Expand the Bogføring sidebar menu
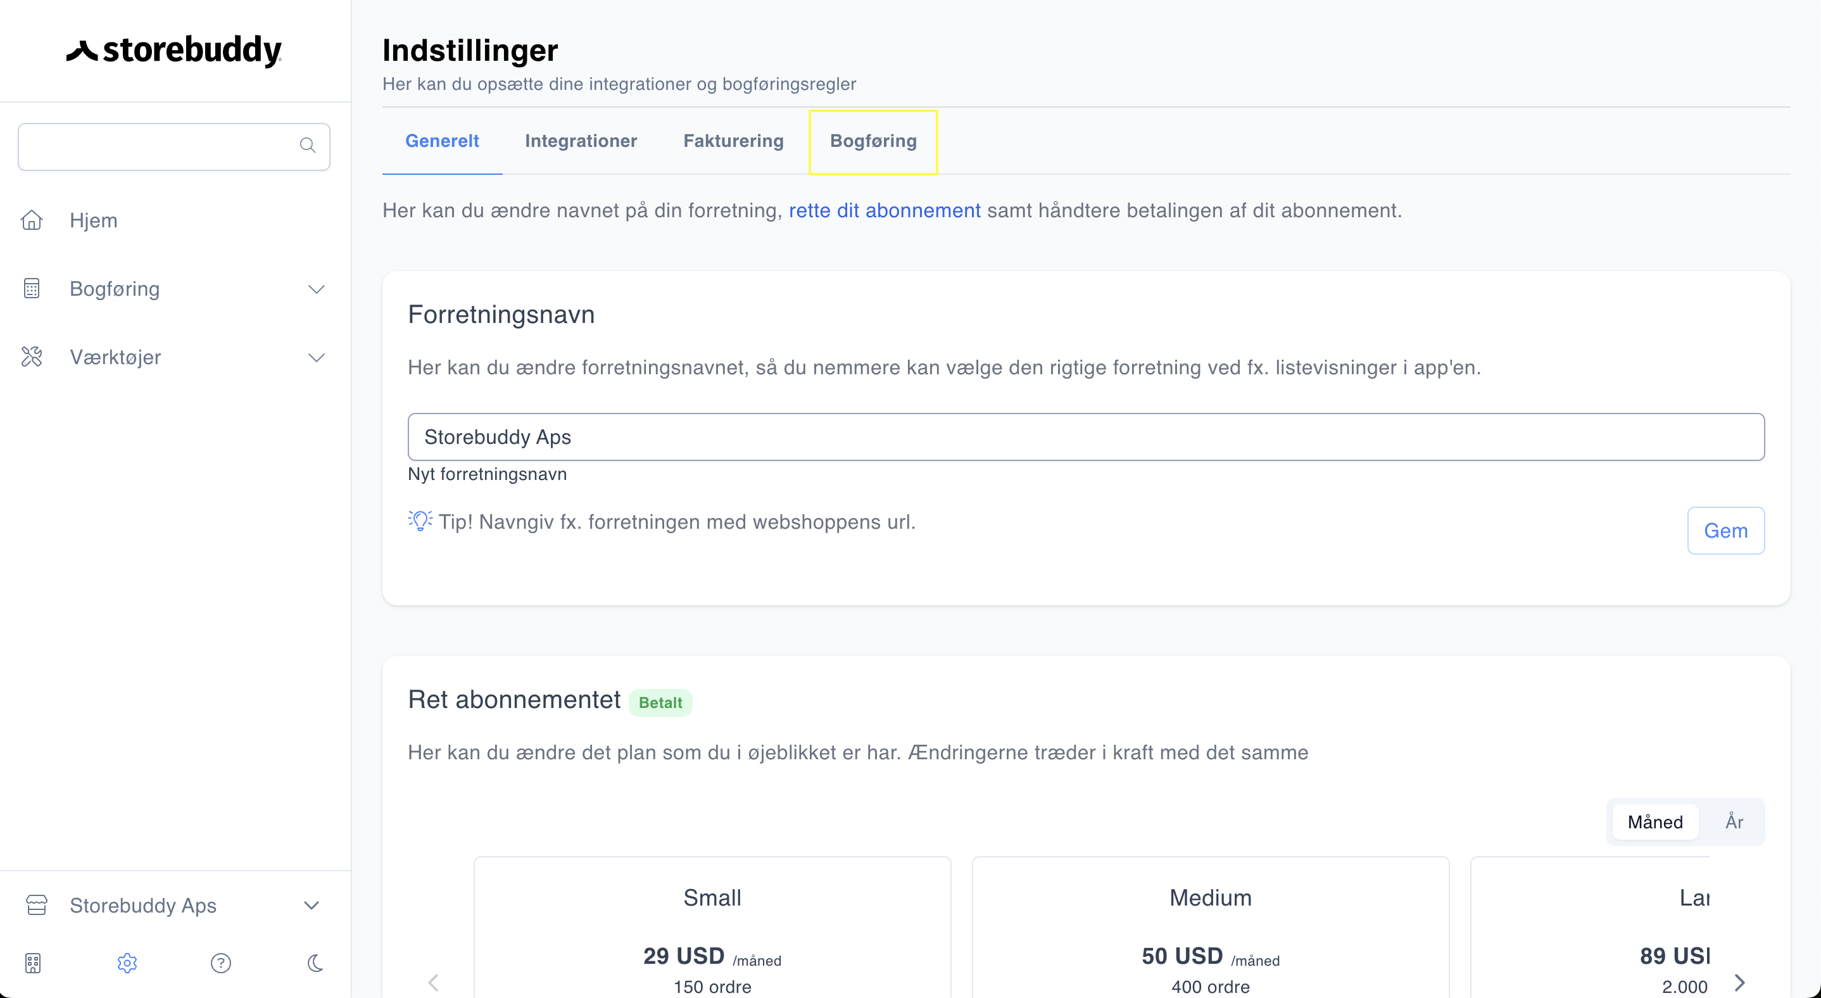Screen dimensions: 1821x998 (317, 289)
